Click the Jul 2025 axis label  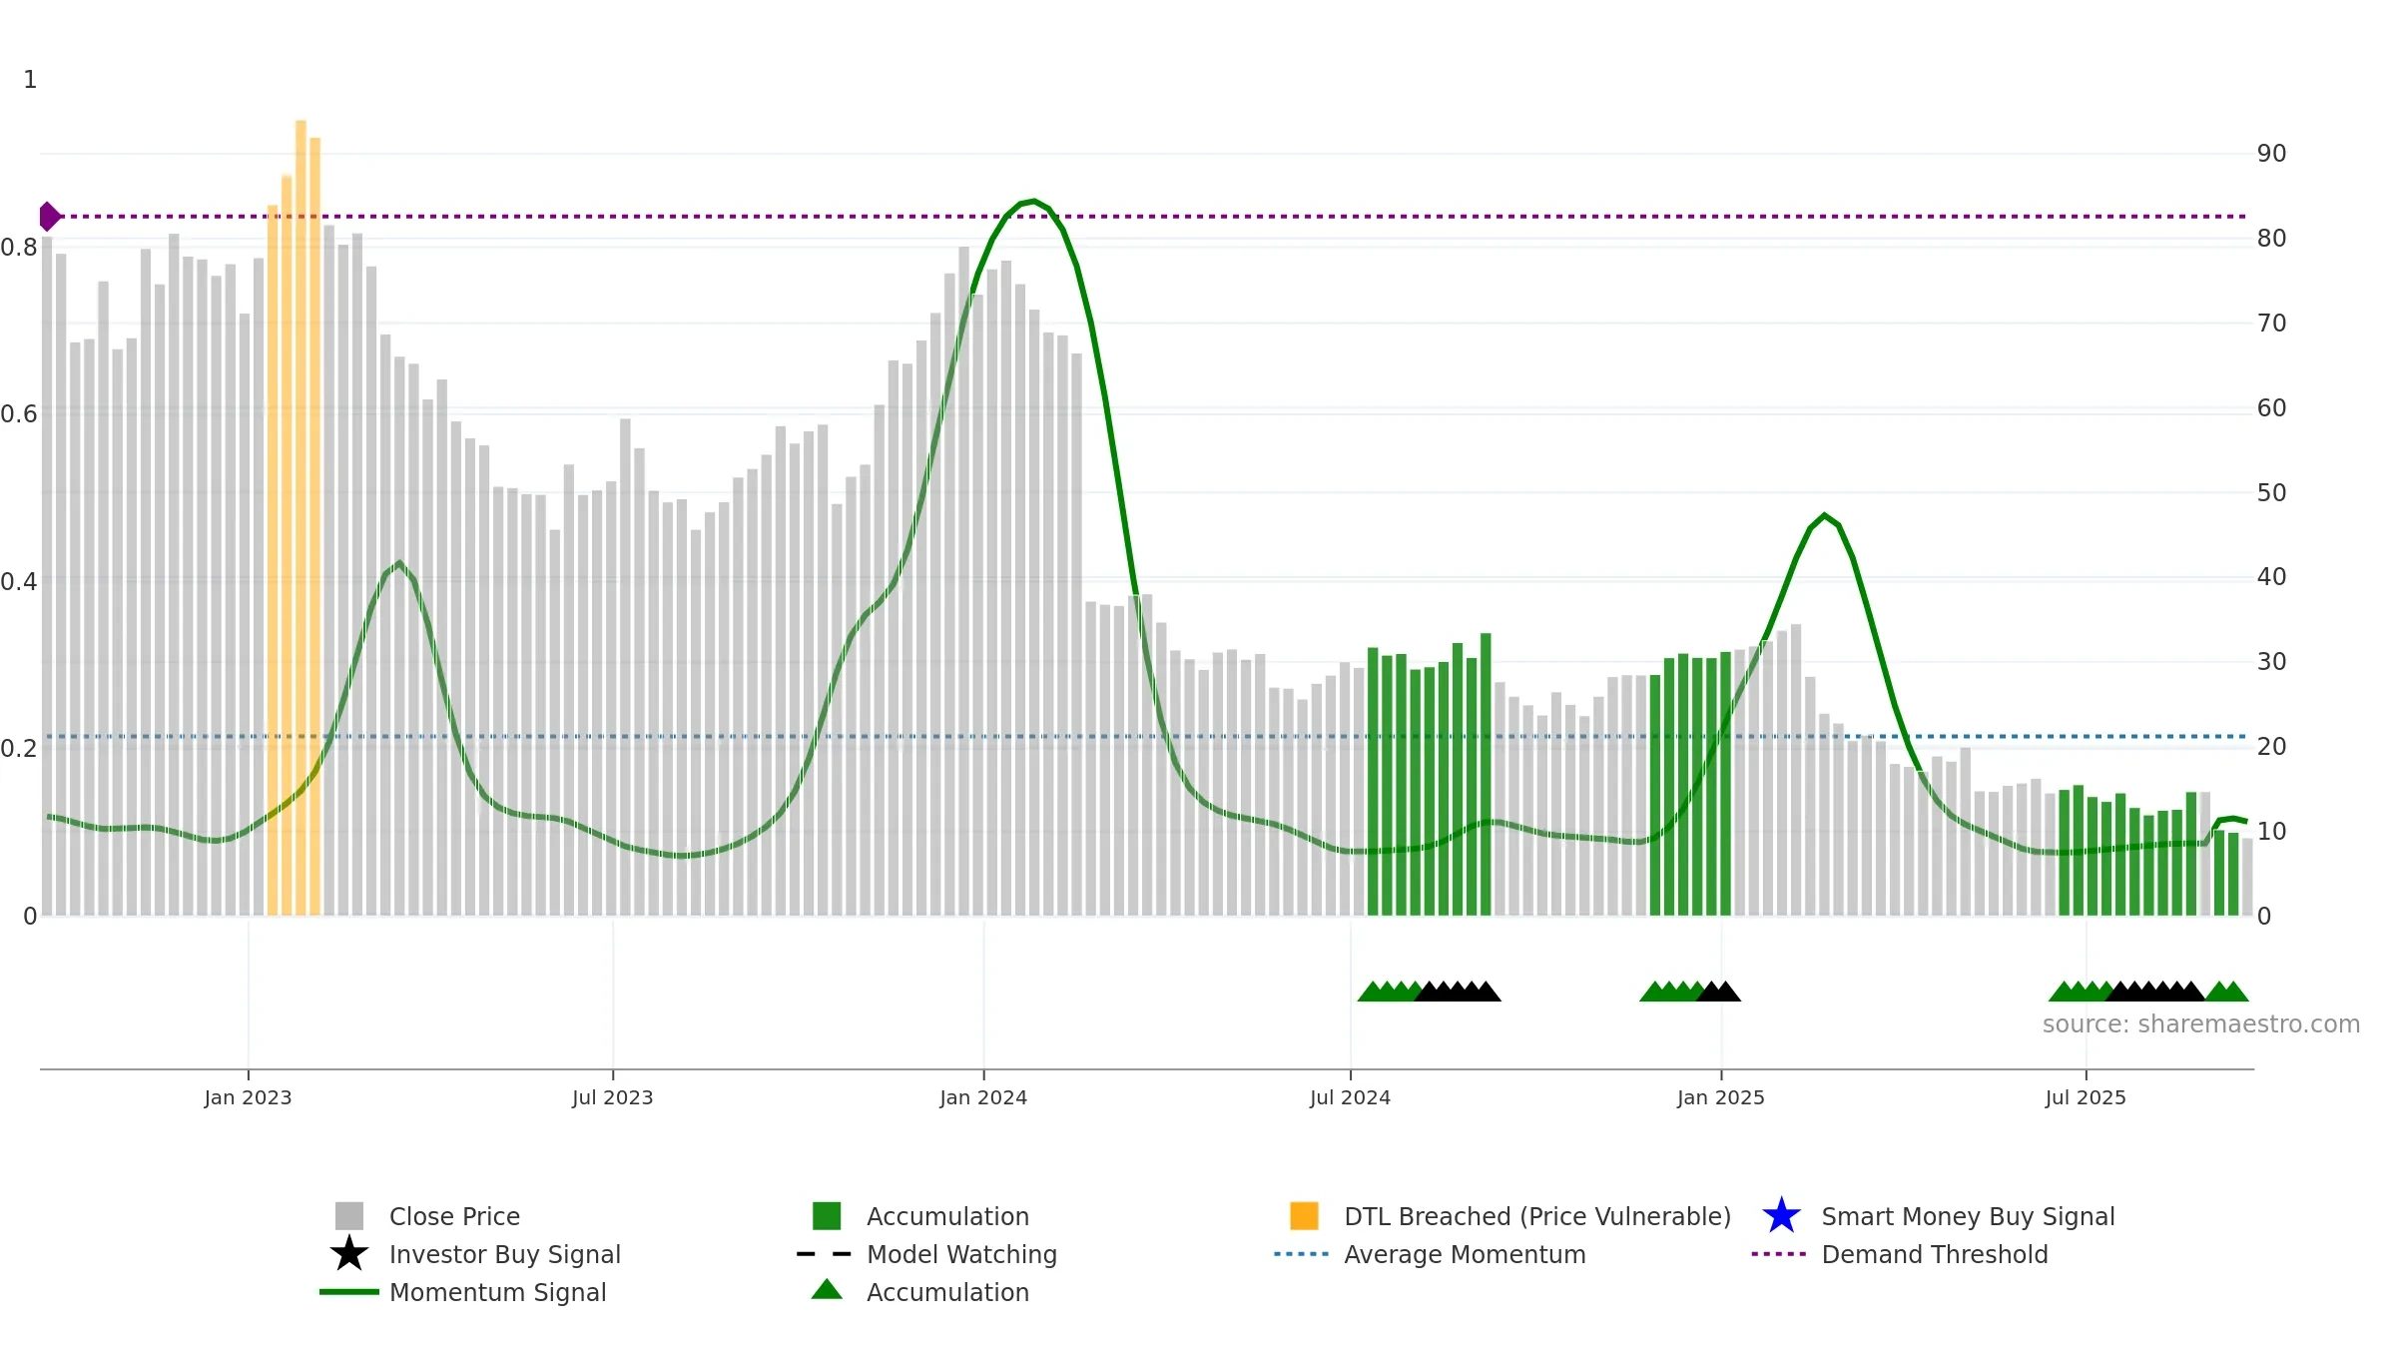coord(2086,1098)
